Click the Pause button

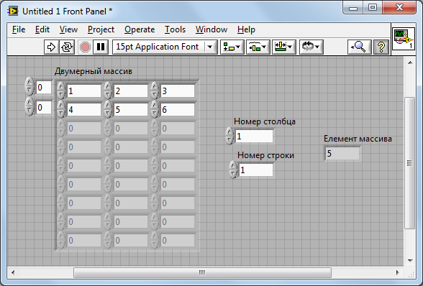coord(101,47)
